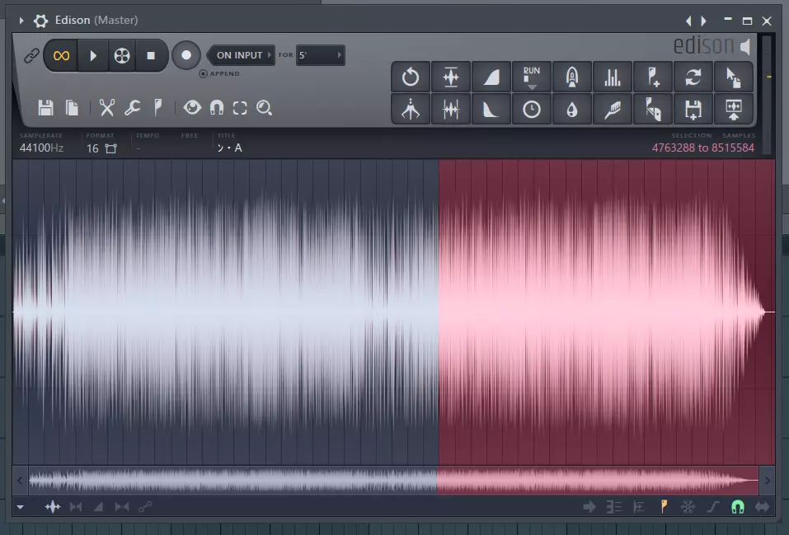Viewport: 789px width, 535px height.
Task: Toggle the Append radio option
Action: [x=204, y=73]
